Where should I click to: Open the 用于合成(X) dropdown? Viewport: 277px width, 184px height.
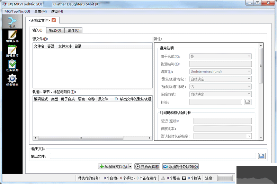pyautogui.click(x=221, y=57)
